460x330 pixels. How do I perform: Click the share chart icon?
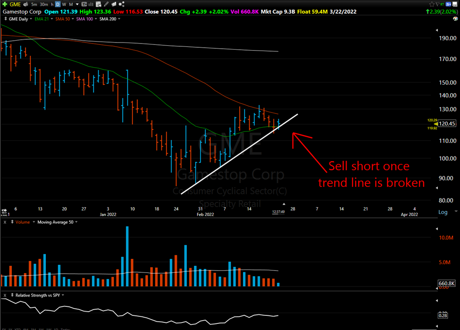tap(122, 4)
